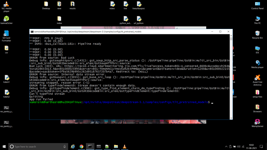
Task: Open the taskbar clock and date
Action: point(251,147)
